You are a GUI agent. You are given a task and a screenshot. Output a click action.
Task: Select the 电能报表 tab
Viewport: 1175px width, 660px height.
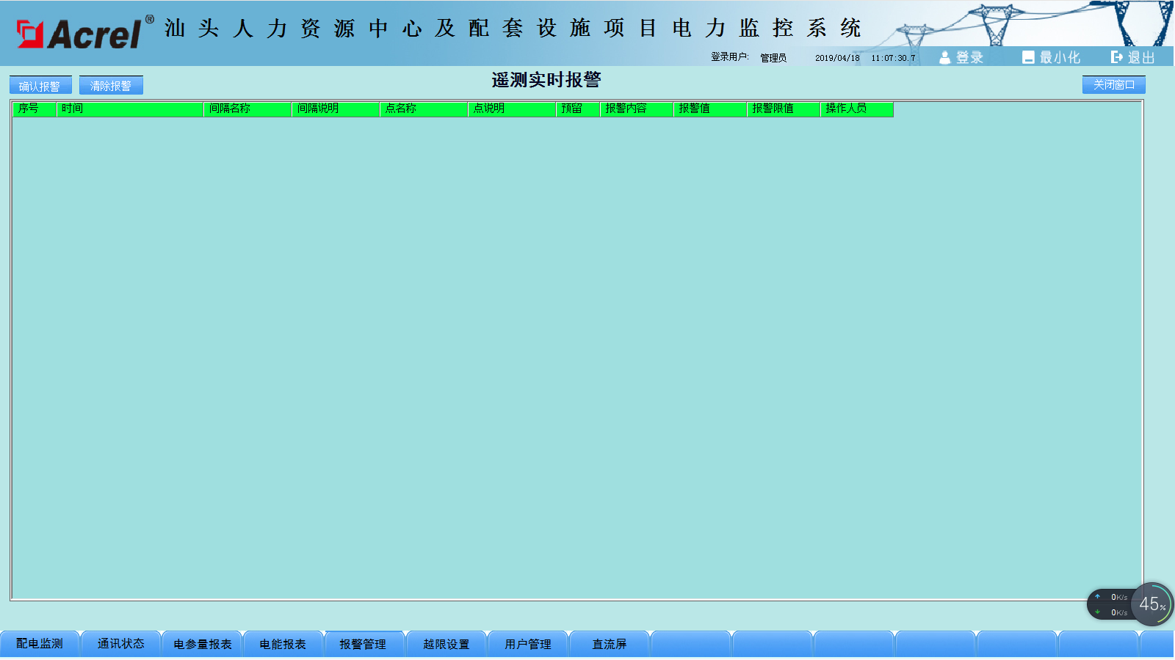pos(283,644)
